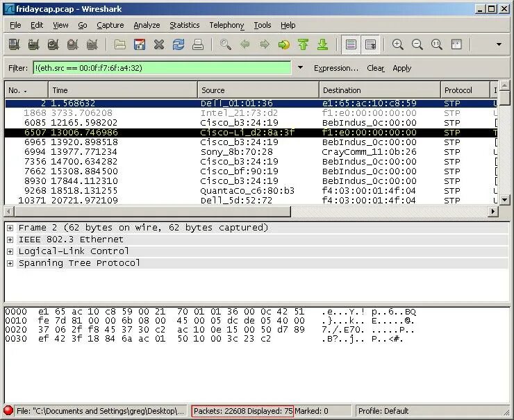Sort by Protocol column header

click(465, 90)
